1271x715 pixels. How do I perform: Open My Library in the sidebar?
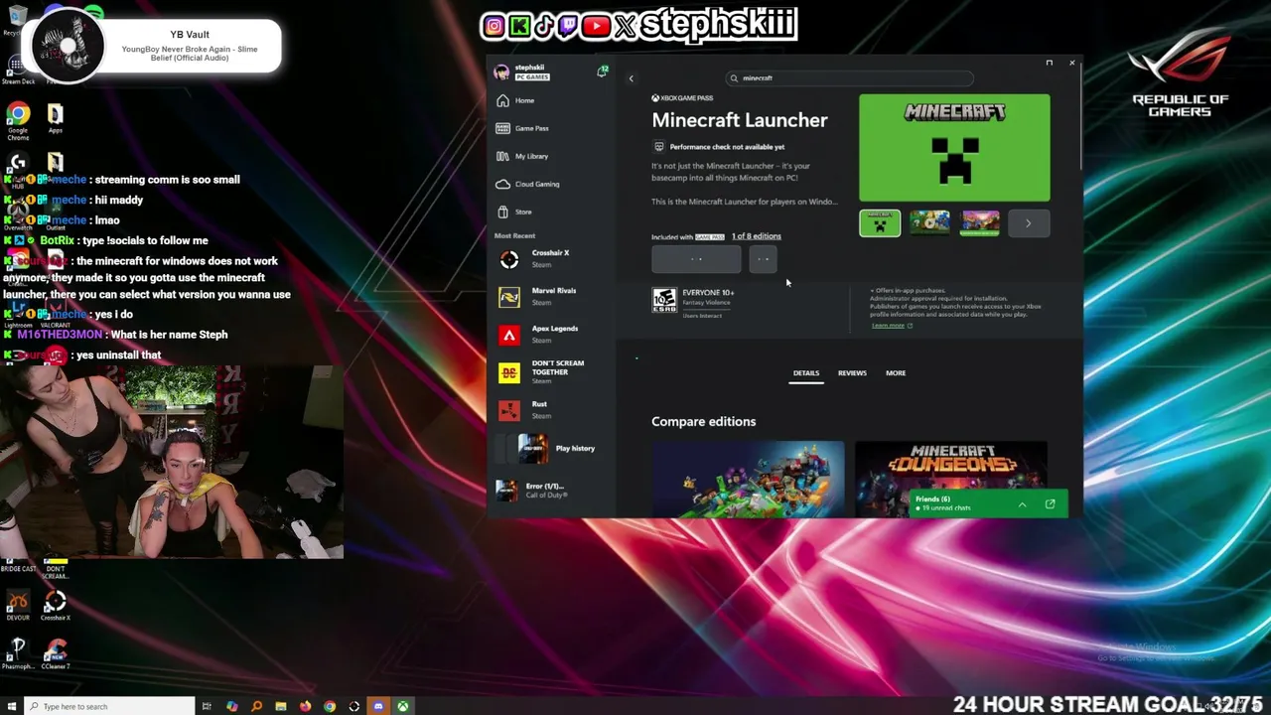pyautogui.click(x=531, y=156)
